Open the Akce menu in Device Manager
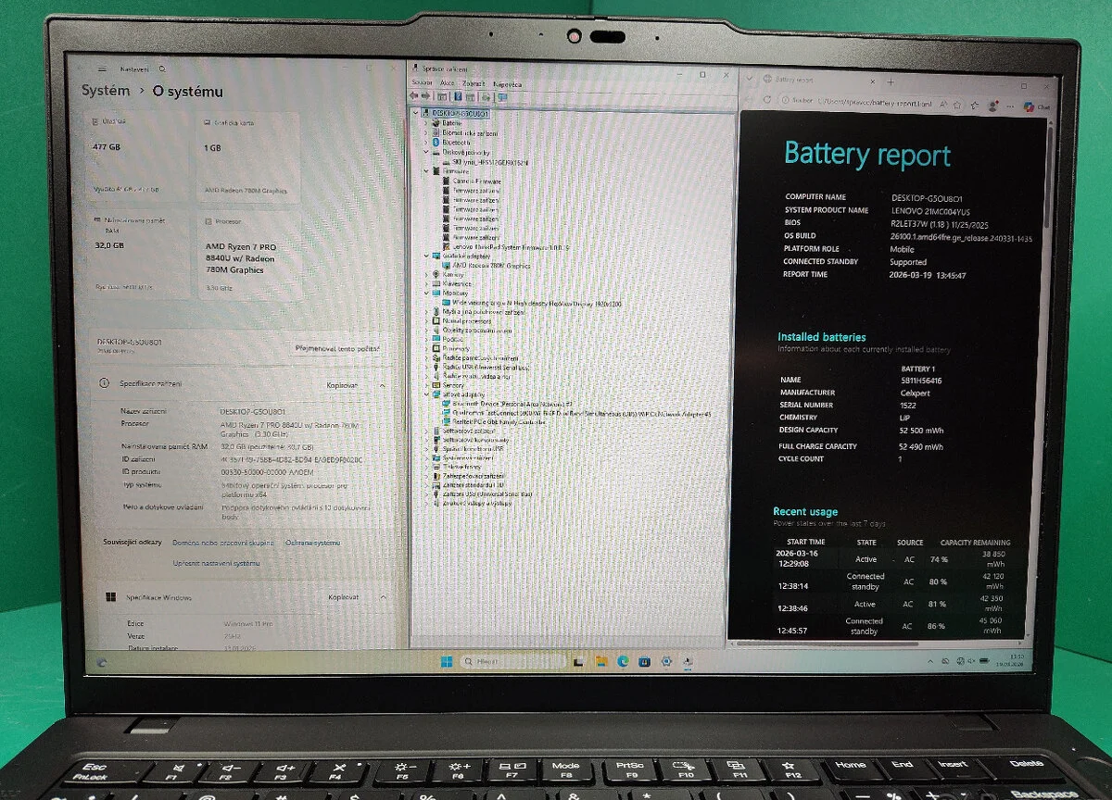Screen dimensions: 1112x800 pos(448,83)
